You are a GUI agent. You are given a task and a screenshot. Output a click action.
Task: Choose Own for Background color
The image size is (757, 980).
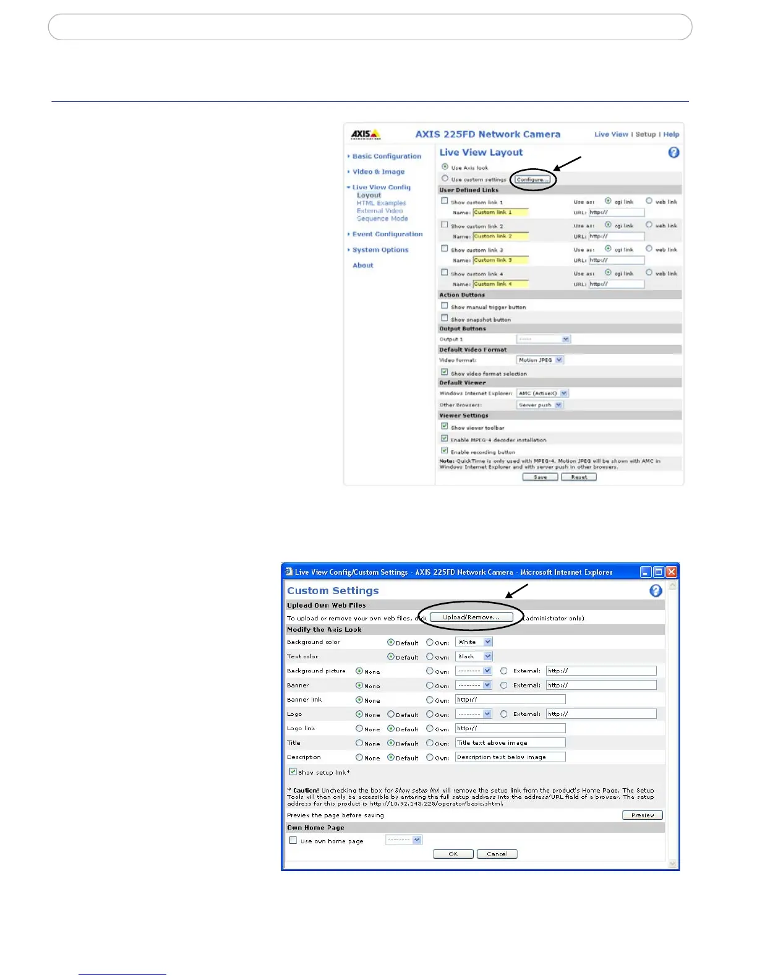click(x=430, y=642)
